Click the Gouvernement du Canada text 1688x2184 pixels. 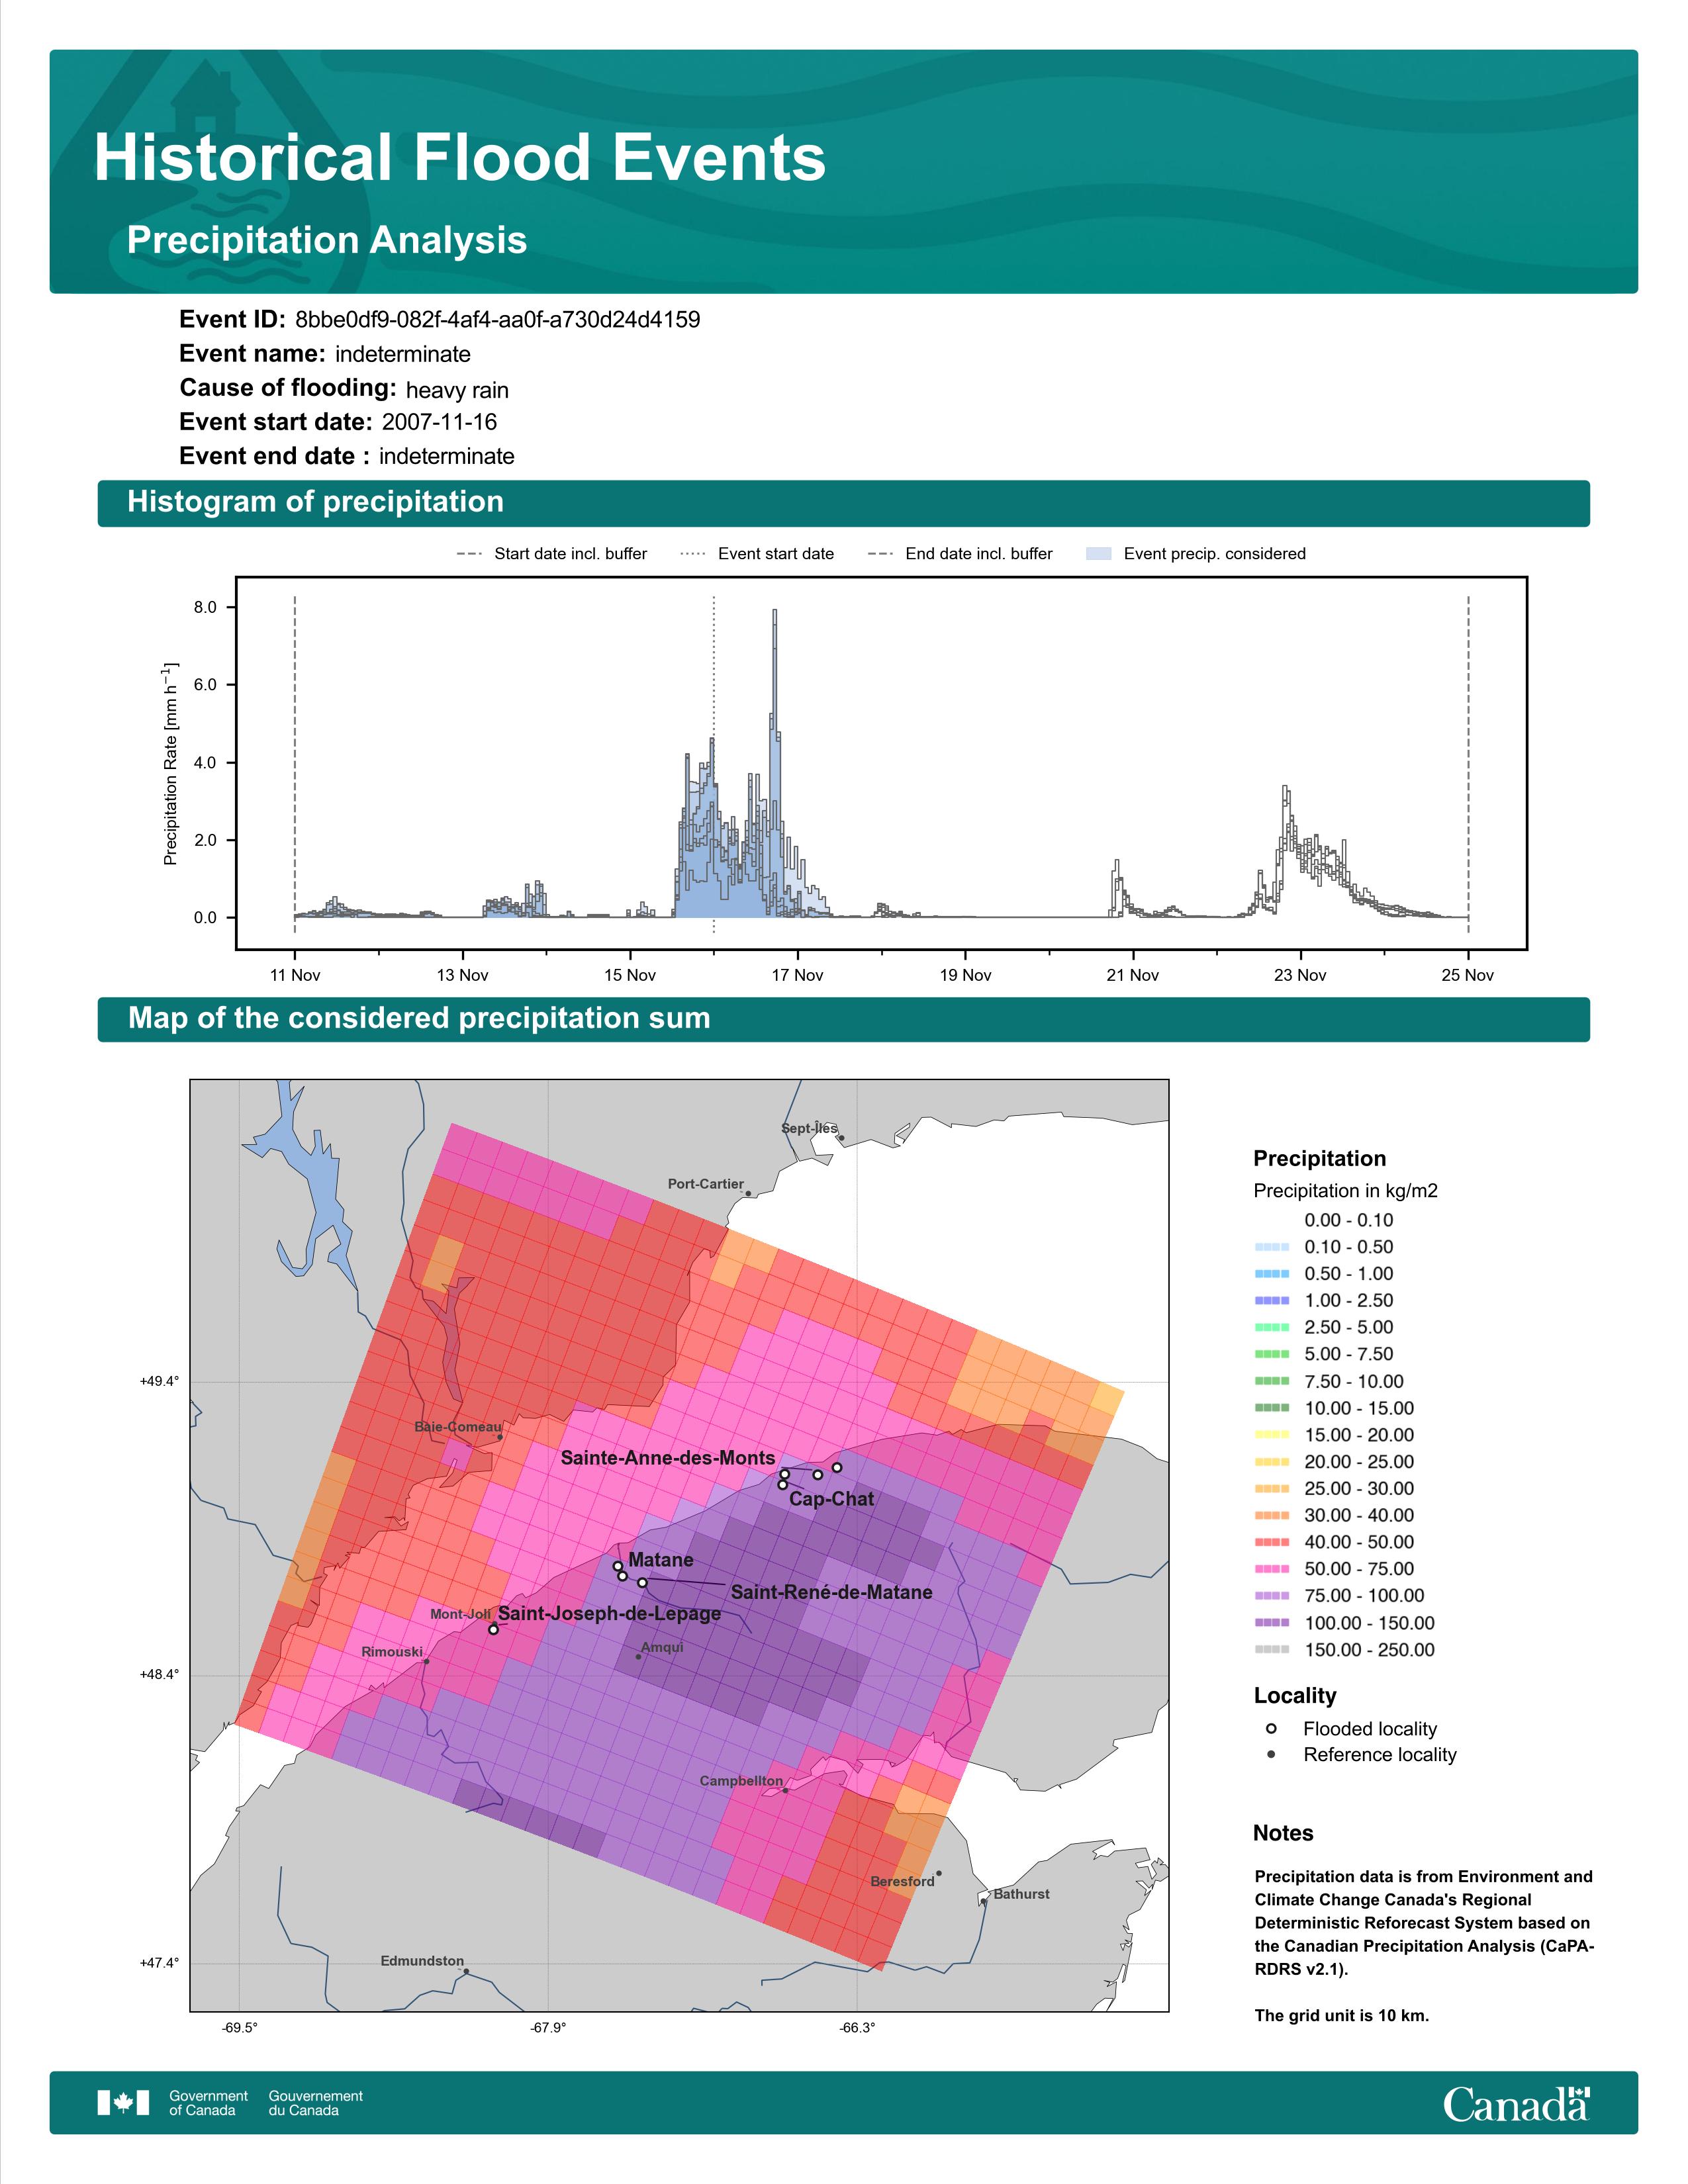click(315, 2103)
